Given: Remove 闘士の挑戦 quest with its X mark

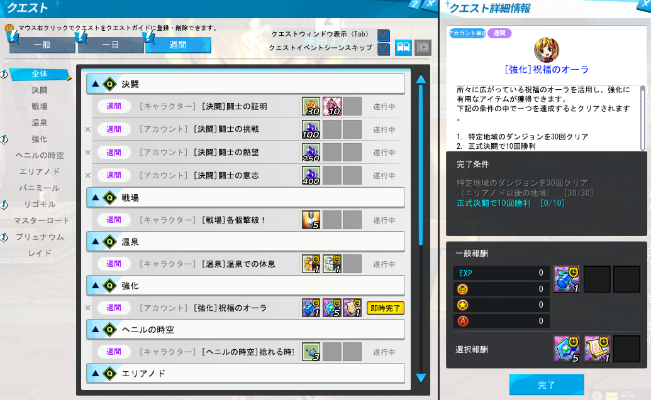Looking at the screenshot, I should (88, 129).
